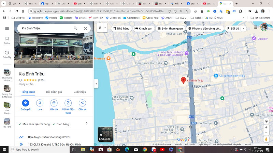
Task: Click the Outsider map marker
Action: (x=254, y=38)
